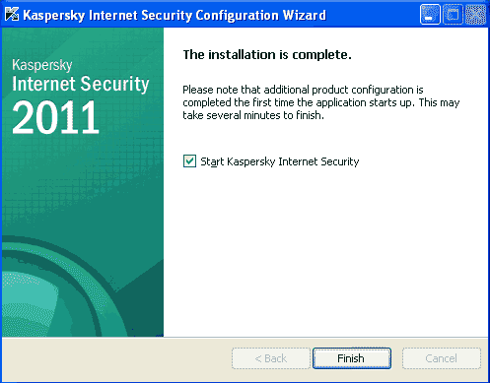Click the grayed-out Back button

point(271,358)
